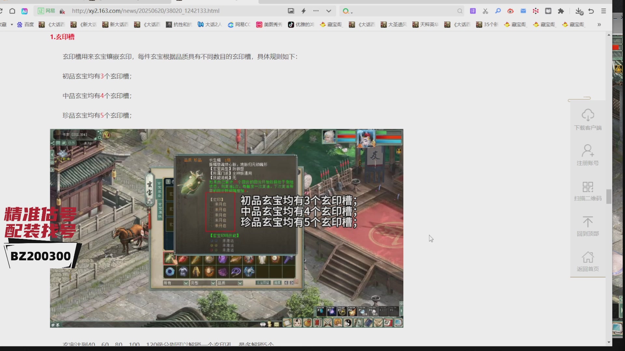Open the box-shaped extension icon

(x=548, y=11)
